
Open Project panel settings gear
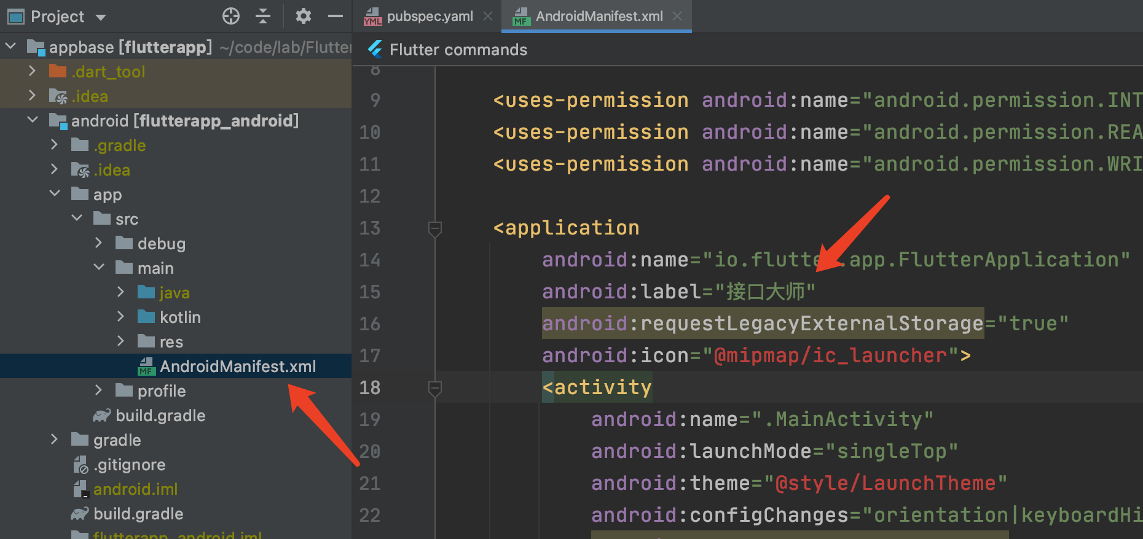tap(303, 16)
